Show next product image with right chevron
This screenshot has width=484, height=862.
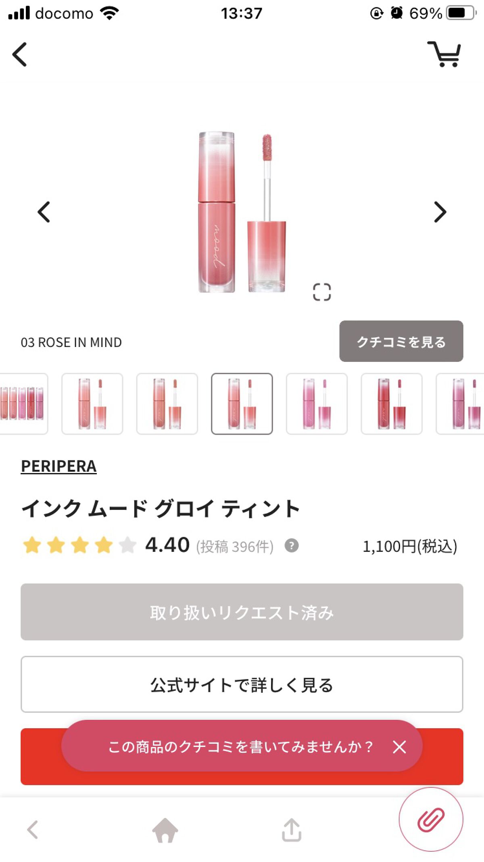click(440, 212)
